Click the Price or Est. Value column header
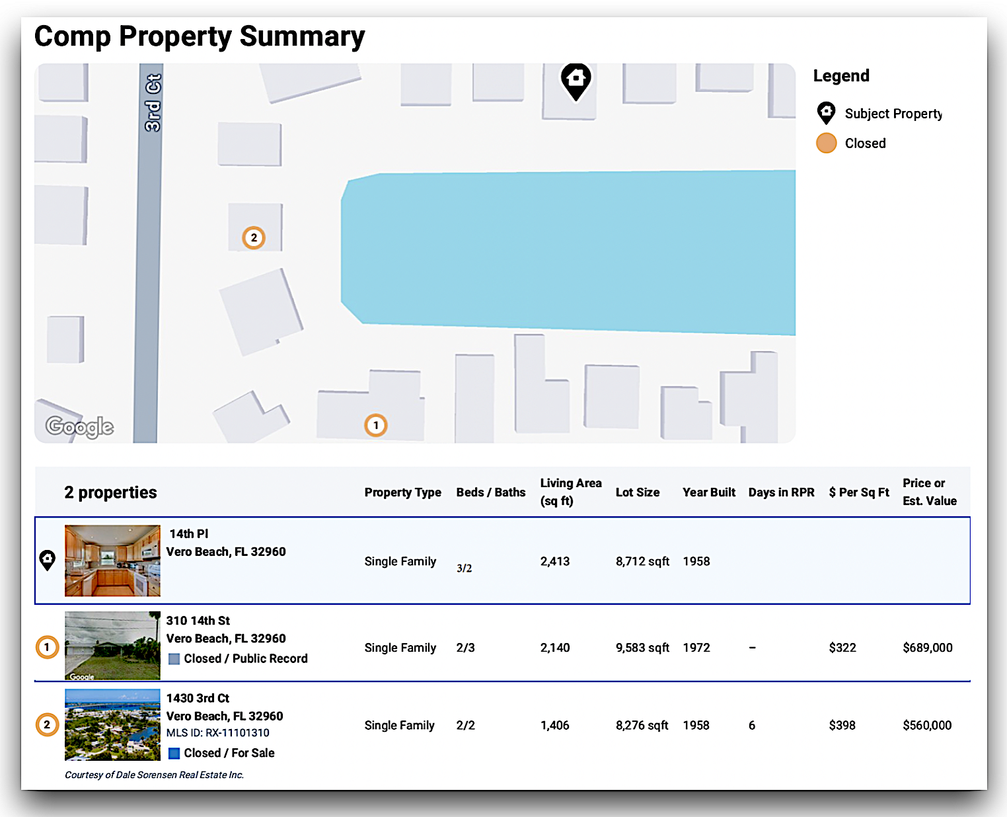 click(x=929, y=492)
